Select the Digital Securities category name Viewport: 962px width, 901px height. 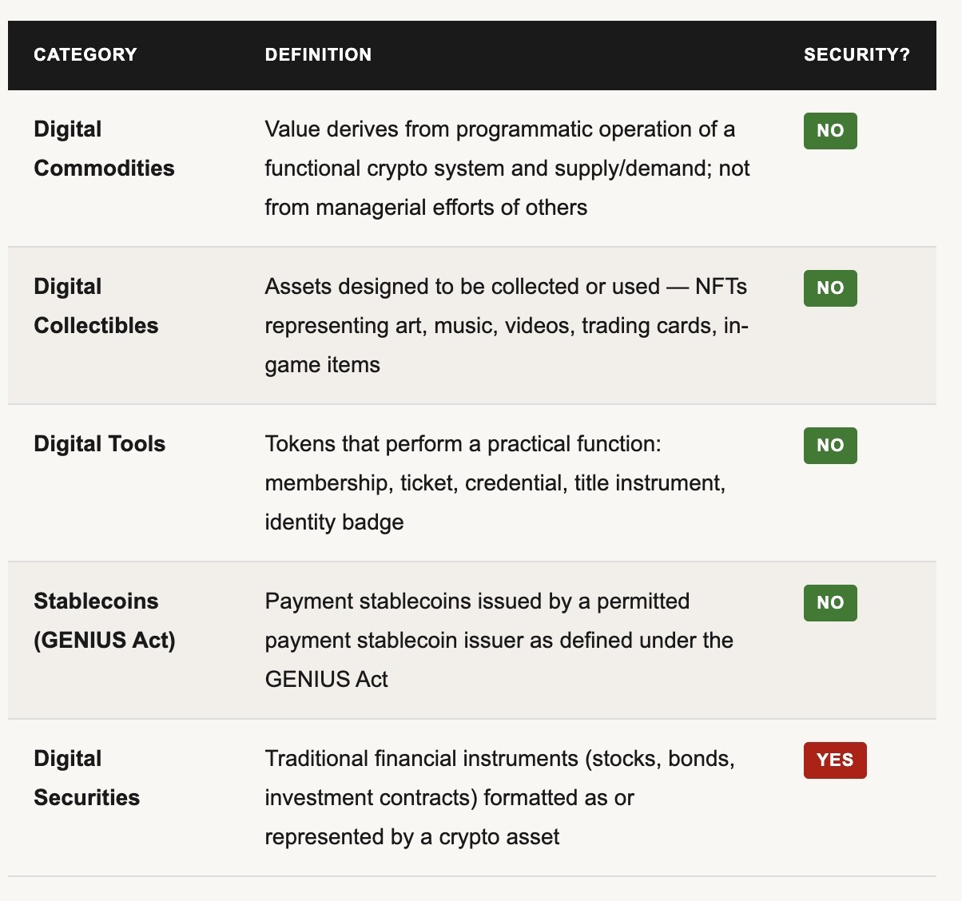point(86,778)
